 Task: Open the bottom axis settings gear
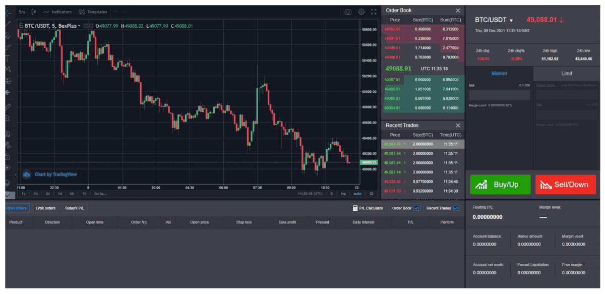pos(372,193)
